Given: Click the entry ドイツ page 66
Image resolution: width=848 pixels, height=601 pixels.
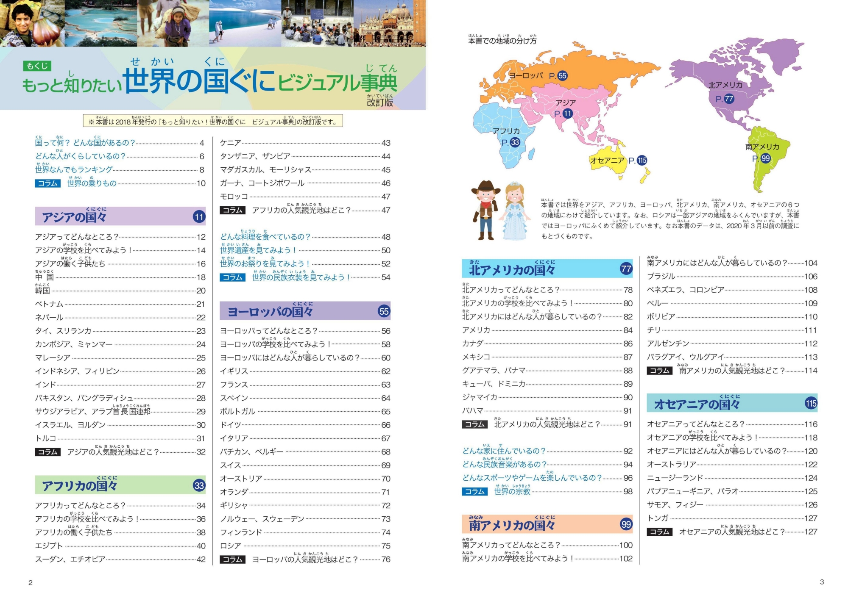Looking at the screenshot, I should pos(305,425).
